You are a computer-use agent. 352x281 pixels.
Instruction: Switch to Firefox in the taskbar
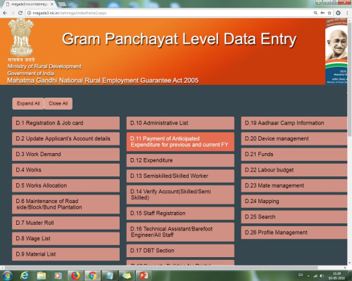click(75, 275)
